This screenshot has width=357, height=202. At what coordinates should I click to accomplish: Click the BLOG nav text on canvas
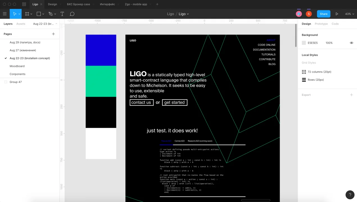(x=272, y=64)
